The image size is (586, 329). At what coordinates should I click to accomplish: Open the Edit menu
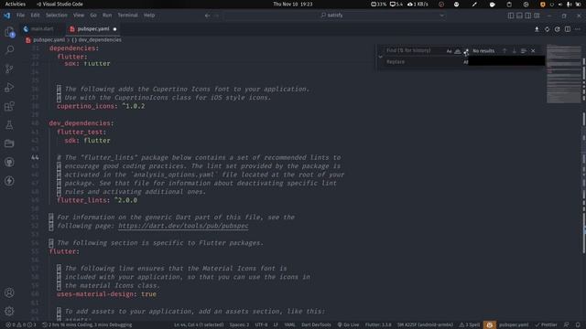pyautogui.click(x=35, y=16)
